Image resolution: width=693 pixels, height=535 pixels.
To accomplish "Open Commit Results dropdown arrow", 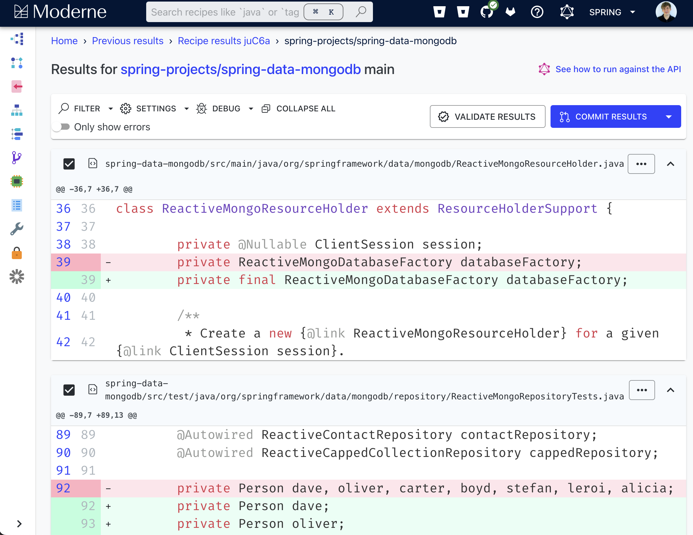I will tap(668, 117).
